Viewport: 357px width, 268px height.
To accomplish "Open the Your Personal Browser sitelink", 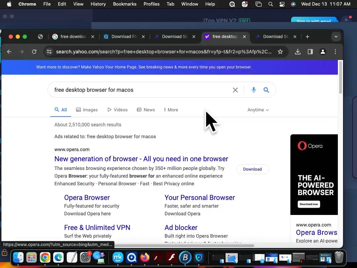I will [200, 198].
